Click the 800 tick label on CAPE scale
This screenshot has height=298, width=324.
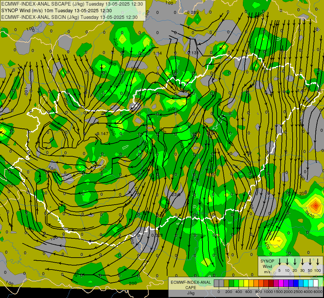coord(258,292)
